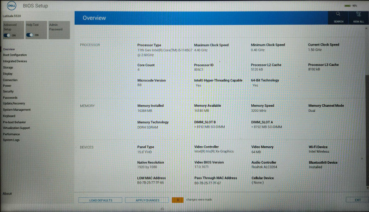Screen dimensions: 369x212
Task: Click the Exit button
Action: (357, 200)
